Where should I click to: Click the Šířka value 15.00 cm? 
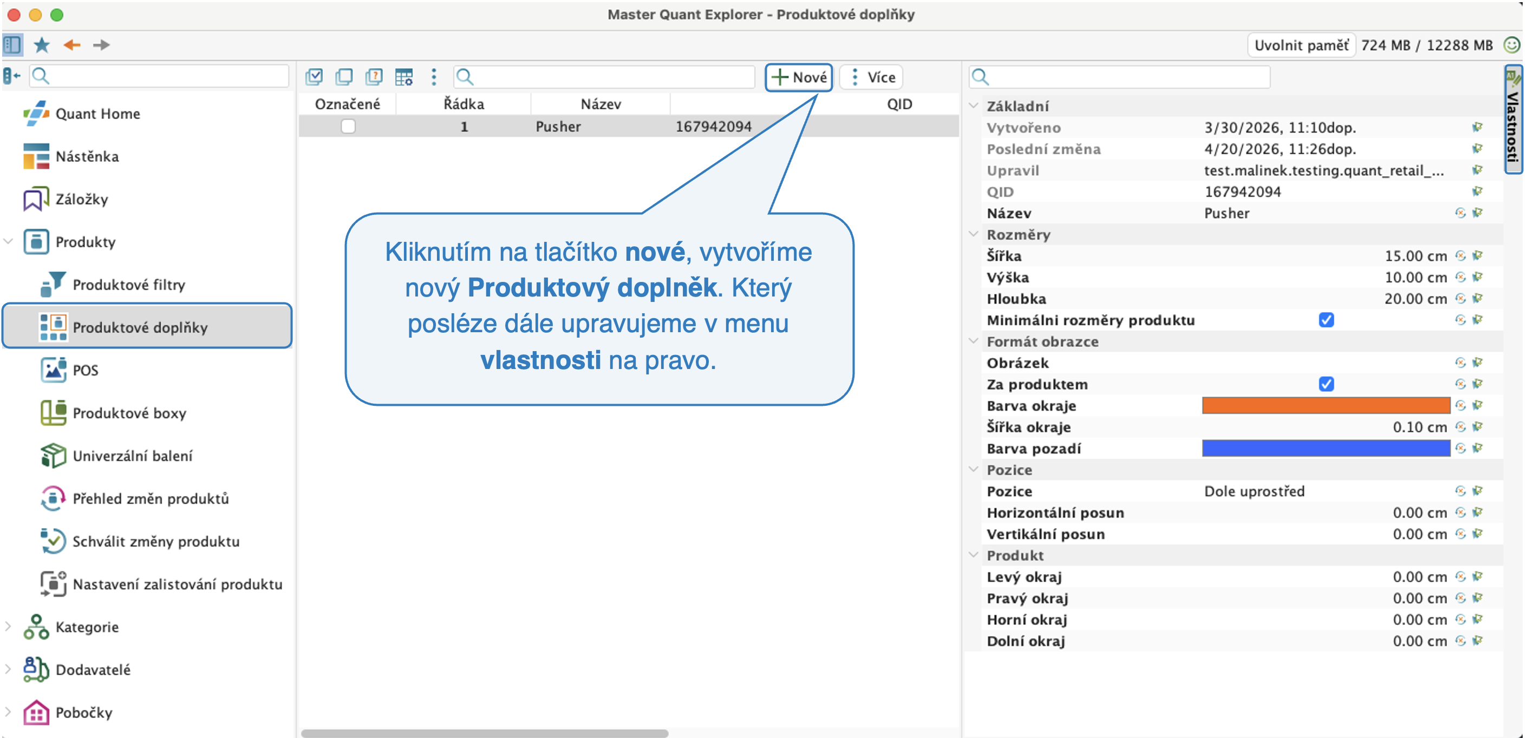pos(1415,256)
